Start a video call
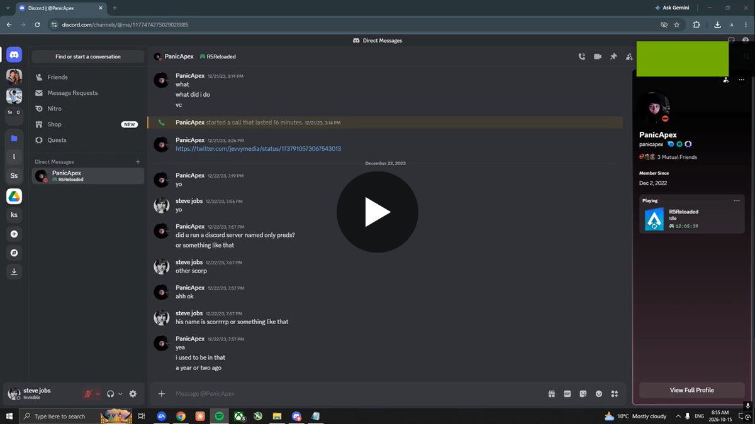755x424 pixels. tap(598, 57)
